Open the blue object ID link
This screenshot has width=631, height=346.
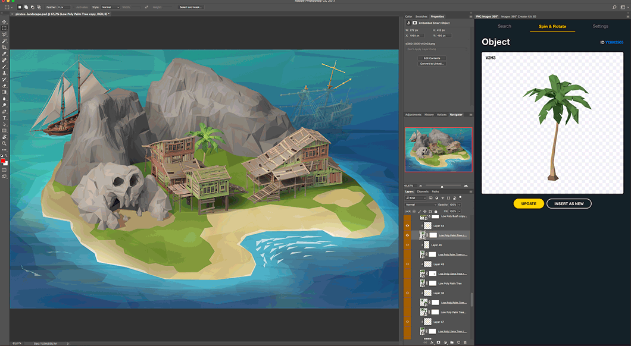(x=614, y=42)
